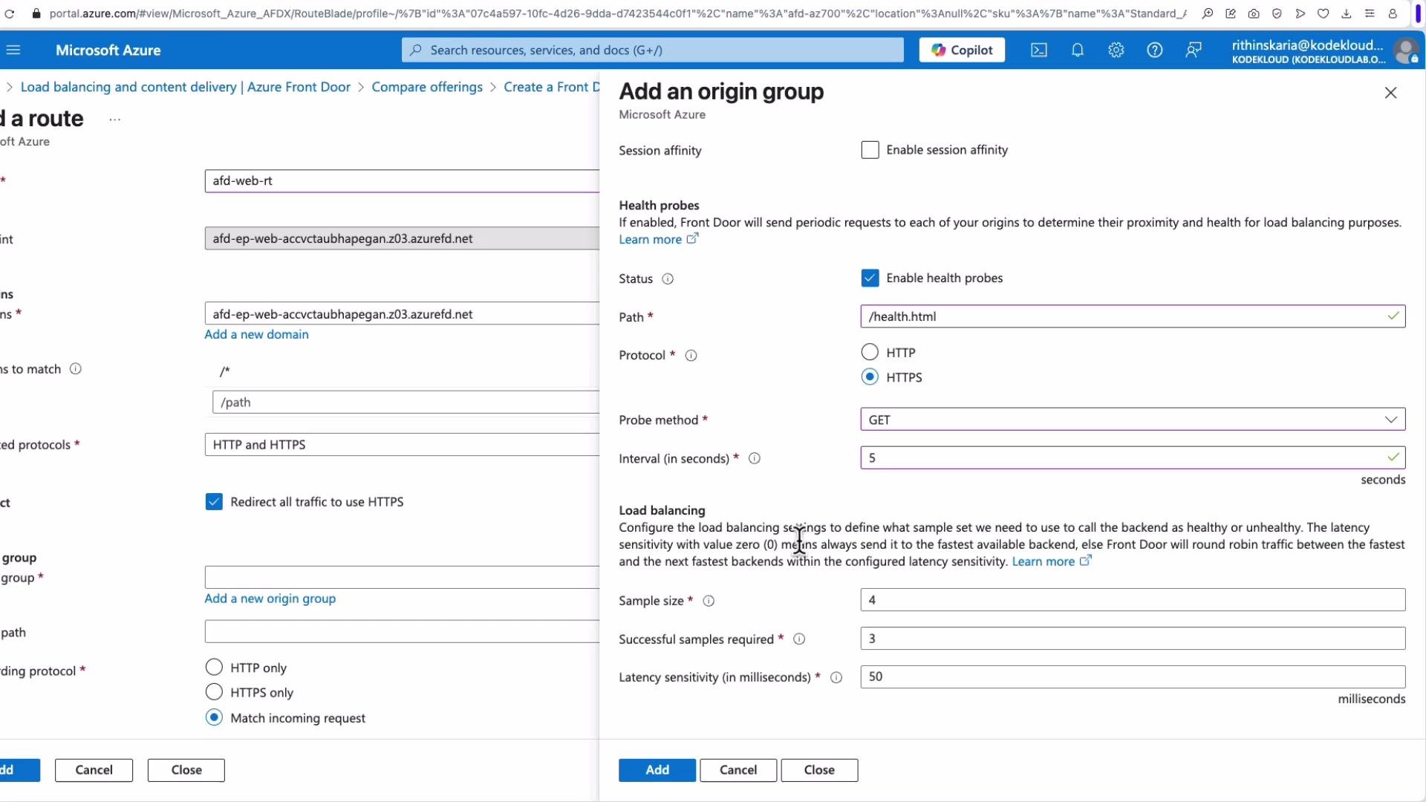
Task: Open the Origin group dropdown
Action: pyautogui.click(x=402, y=578)
